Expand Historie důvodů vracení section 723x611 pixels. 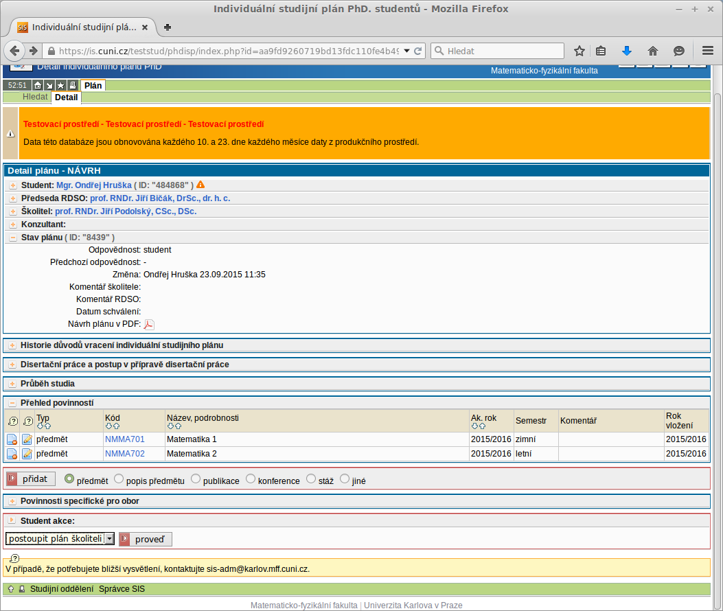(12, 345)
